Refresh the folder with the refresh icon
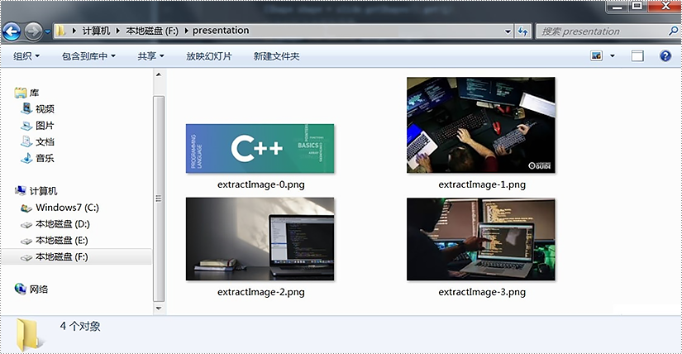The image size is (682, 354). click(x=522, y=31)
